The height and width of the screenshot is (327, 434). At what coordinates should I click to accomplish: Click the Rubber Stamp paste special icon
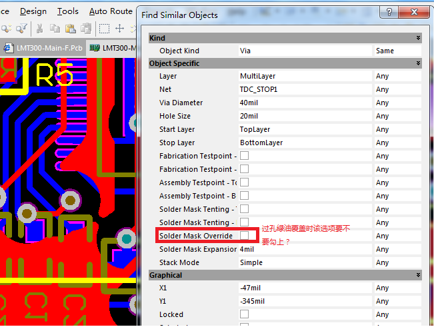click(x=86, y=29)
